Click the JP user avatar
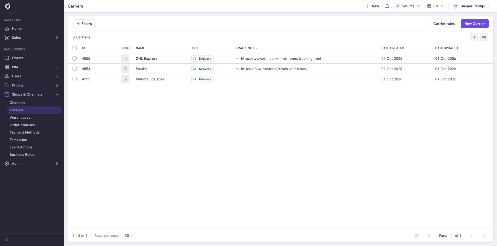497x246 pixels. pyautogui.click(x=456, y=6)
